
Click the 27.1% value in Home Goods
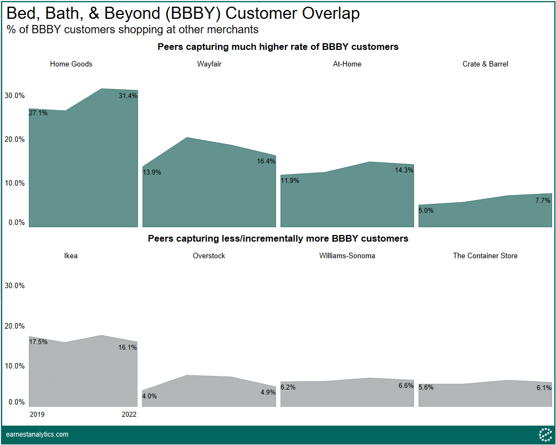pyautogui.click(x=38, y=113)
